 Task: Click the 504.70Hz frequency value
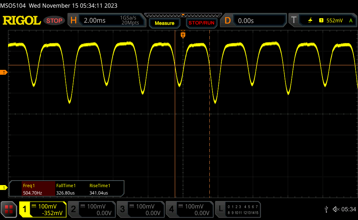(x=33, y=193)
